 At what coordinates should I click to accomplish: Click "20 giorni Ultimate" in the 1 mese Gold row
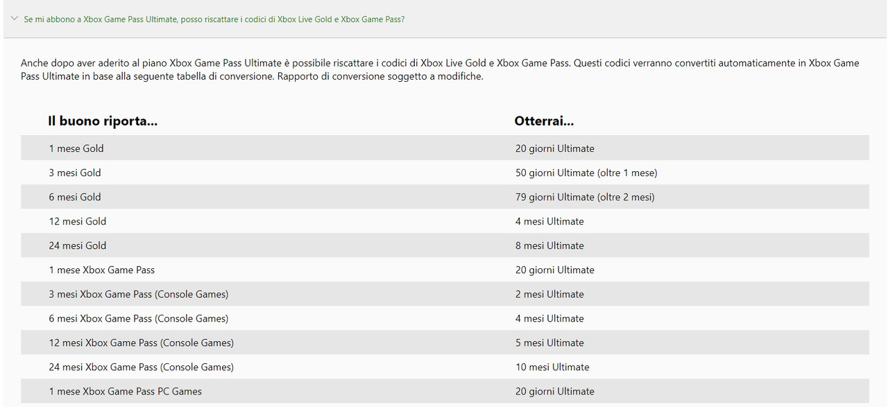coord(555,148)
